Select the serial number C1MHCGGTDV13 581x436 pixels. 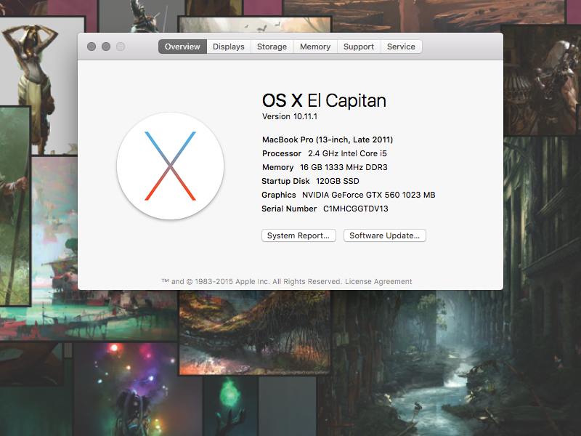pyautogui.click(x=356, y=209)
